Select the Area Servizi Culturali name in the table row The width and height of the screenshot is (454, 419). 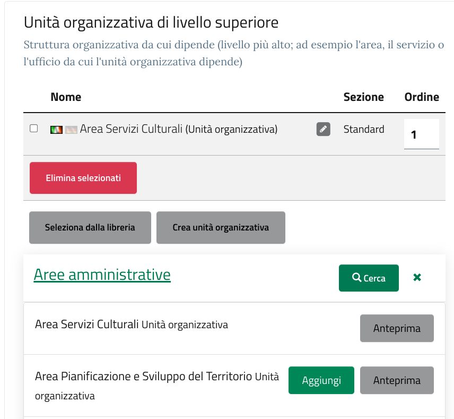[131, 129]
